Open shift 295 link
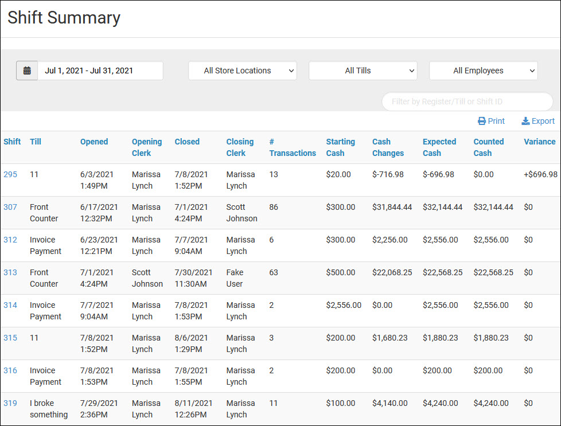Viewport: 561px width, 426px height. point(10,174)
